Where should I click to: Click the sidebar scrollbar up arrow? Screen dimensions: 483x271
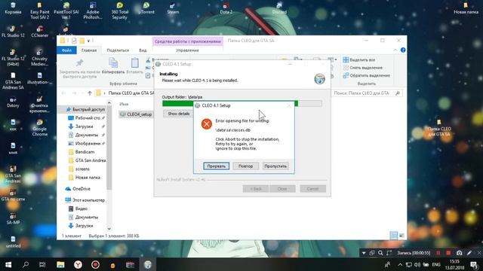pyautogui.click(x=109, y=102)
